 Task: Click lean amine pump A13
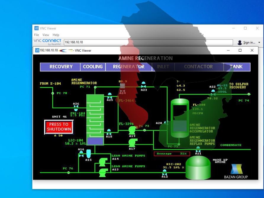[x=103, y=172]
